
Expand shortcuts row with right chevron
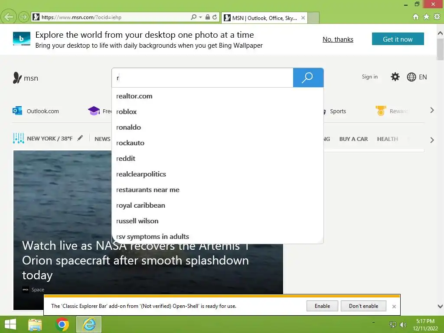432,111
